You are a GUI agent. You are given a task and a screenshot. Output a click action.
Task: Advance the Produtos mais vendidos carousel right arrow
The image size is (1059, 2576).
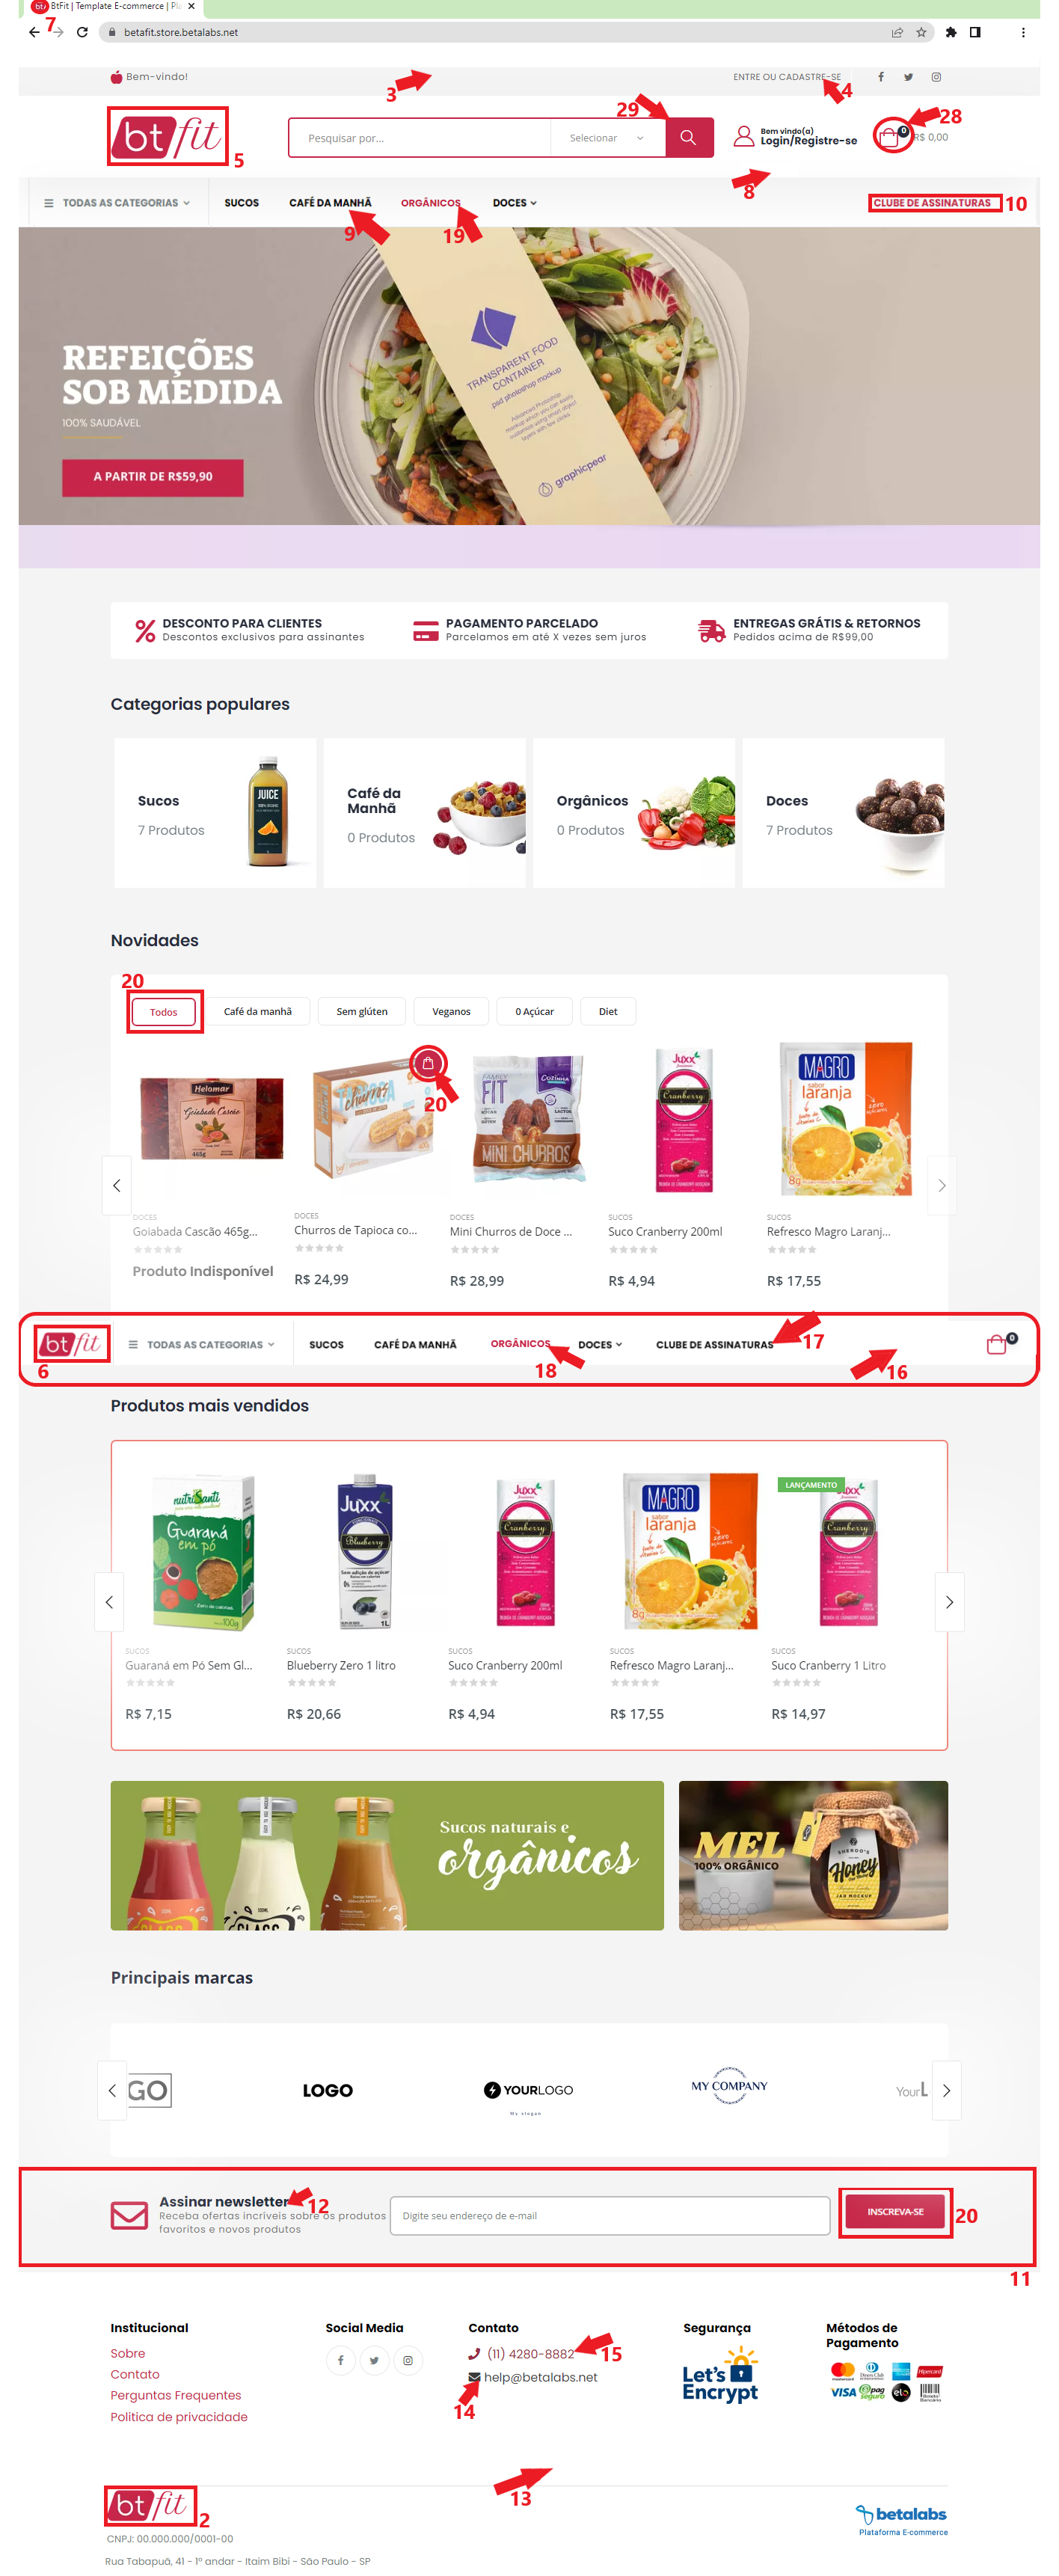click(x=949, y=1601)
